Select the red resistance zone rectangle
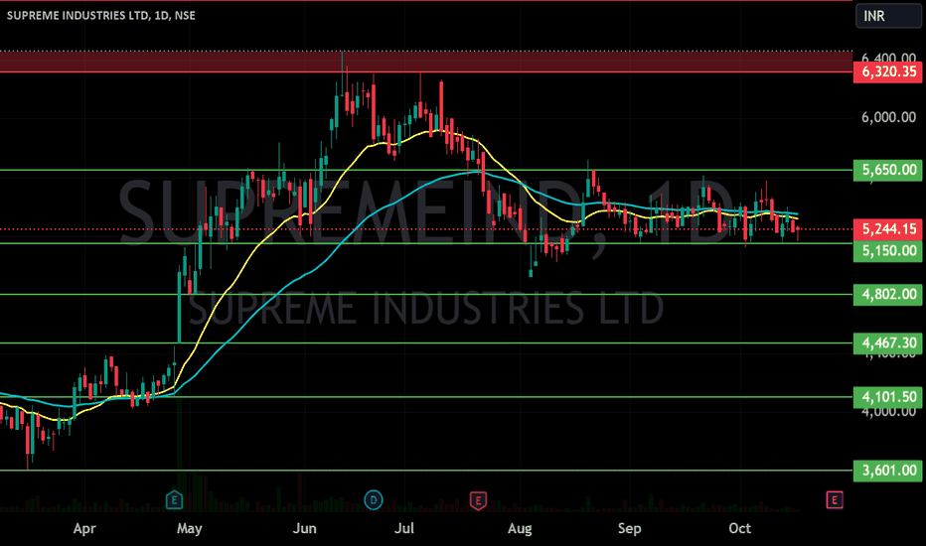This screenshot has height=546, width=926. (426, 62)
